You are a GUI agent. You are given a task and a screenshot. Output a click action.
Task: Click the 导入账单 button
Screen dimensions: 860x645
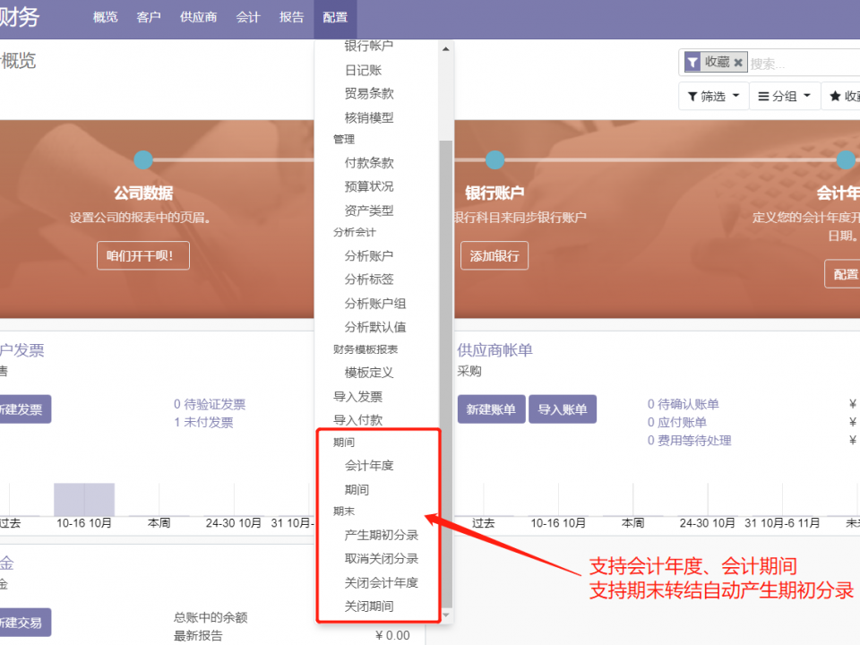click(562, 409)
